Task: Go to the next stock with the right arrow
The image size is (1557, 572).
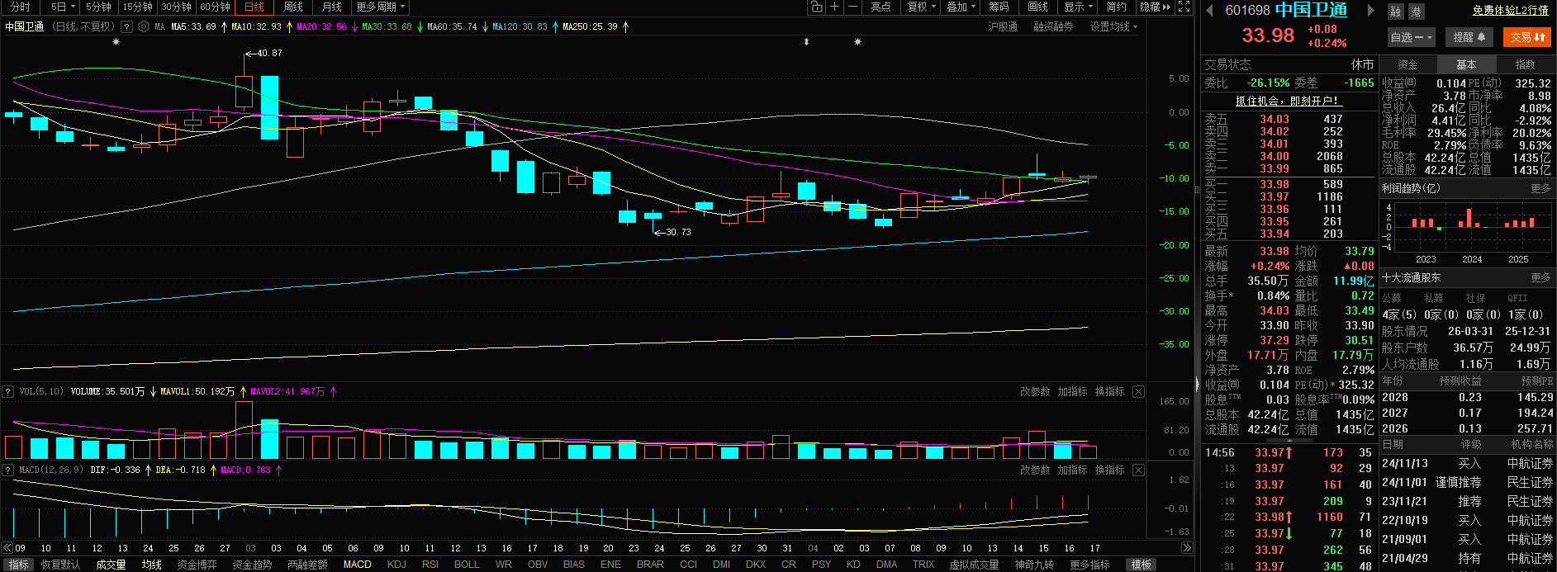Action: tap(1370, 11)
